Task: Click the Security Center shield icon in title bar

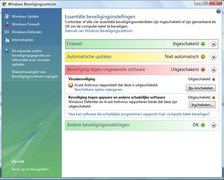Action: point(4,4)
